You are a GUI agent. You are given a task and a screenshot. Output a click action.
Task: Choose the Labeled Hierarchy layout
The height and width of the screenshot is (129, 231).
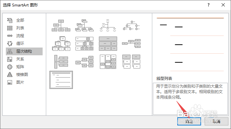84,44
